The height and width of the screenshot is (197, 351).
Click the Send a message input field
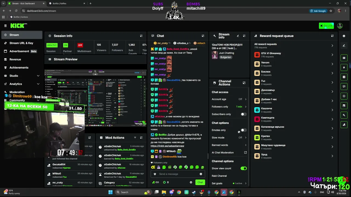tap(178, 174)
